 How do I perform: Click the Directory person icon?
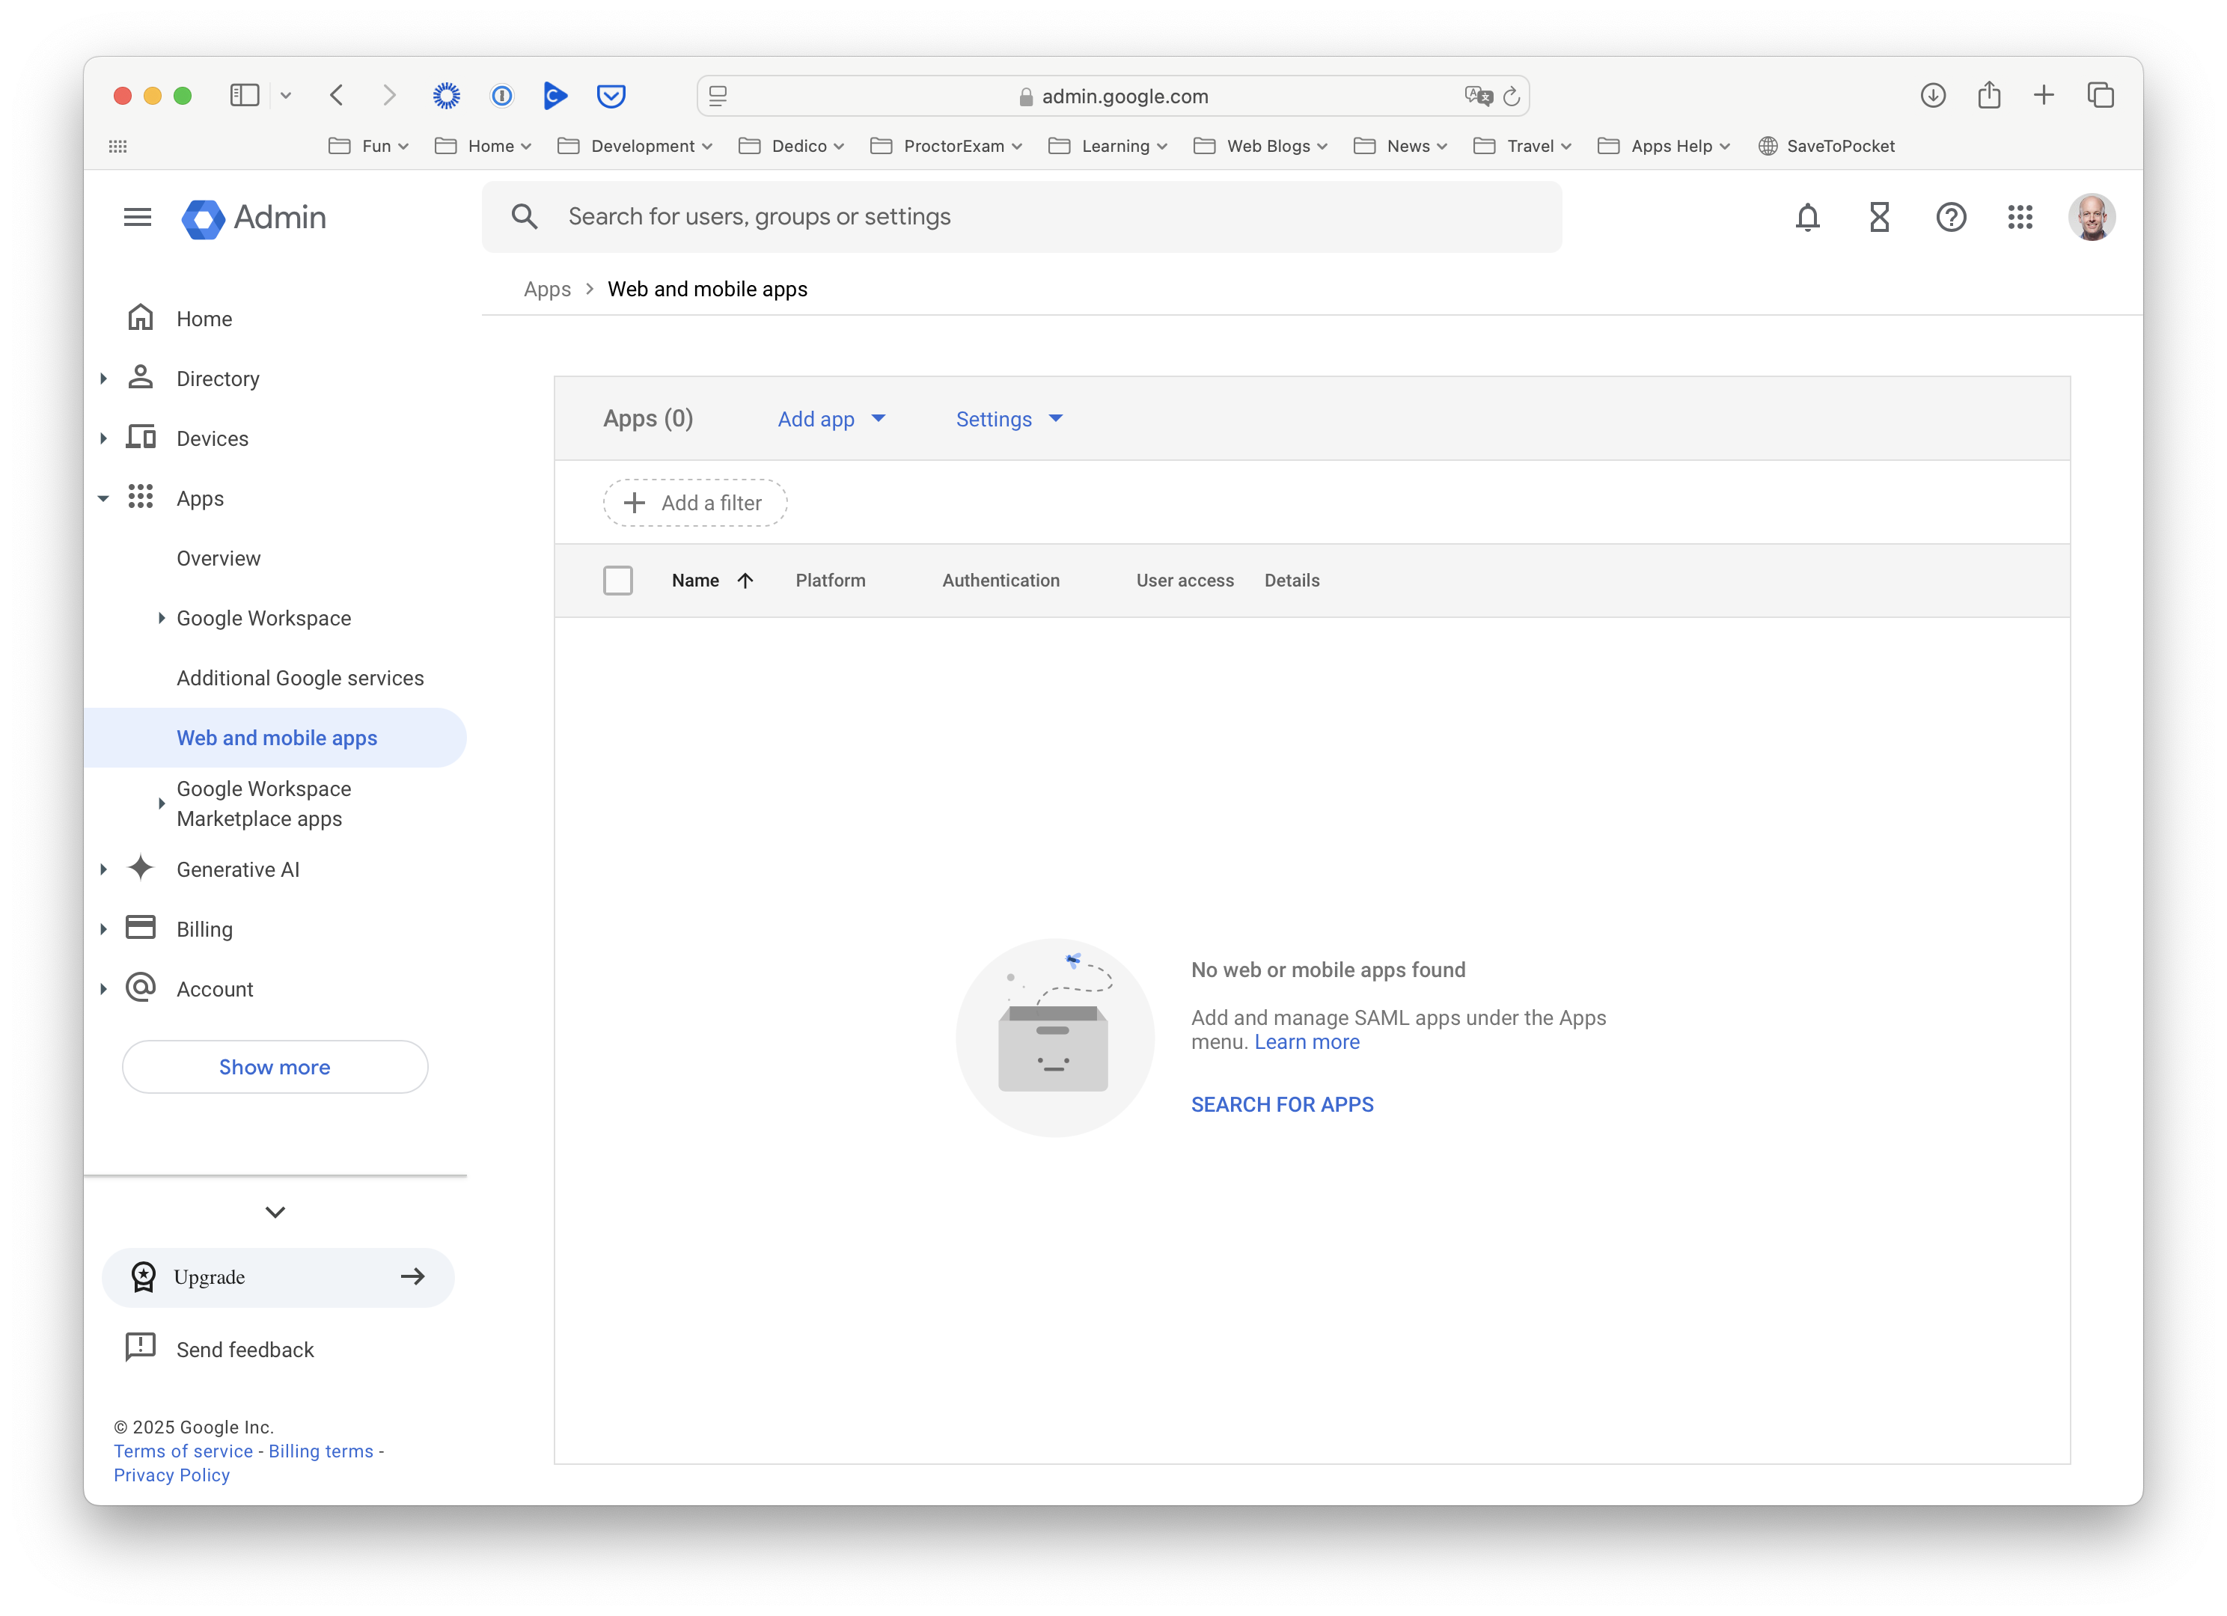pos(141,377)
